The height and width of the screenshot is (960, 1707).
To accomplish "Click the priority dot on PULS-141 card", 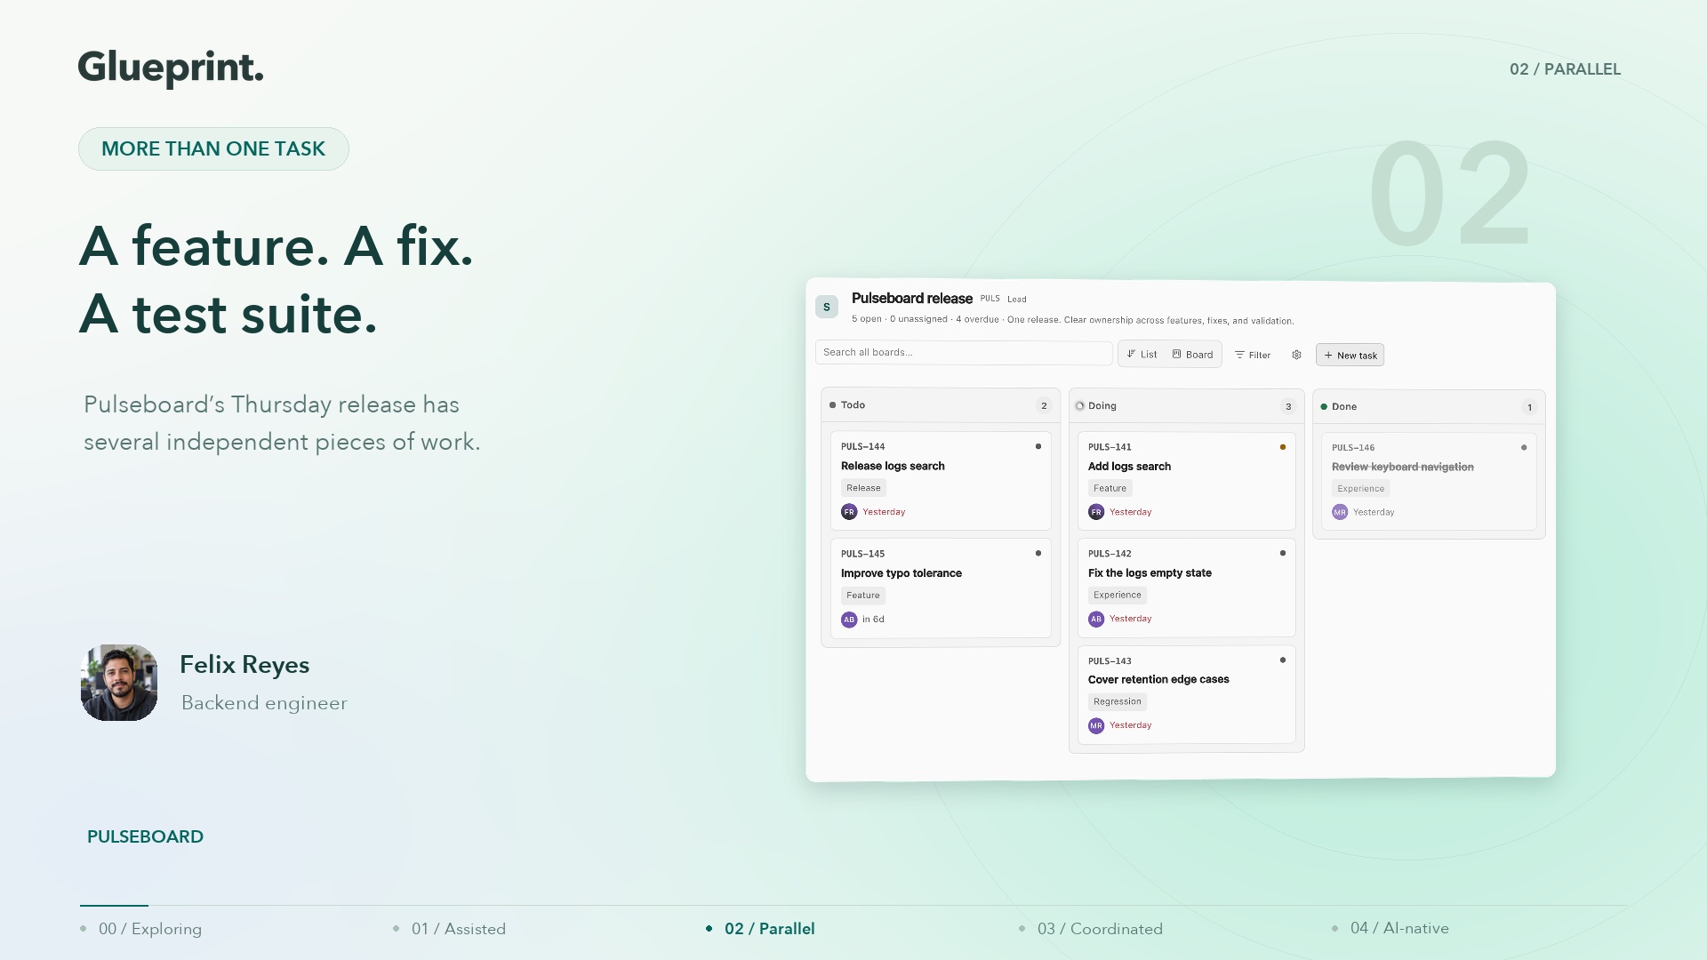I will (1283, 447).
